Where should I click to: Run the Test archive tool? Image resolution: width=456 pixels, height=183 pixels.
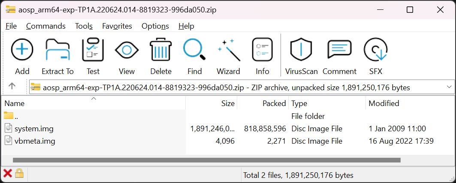(93, 50)
